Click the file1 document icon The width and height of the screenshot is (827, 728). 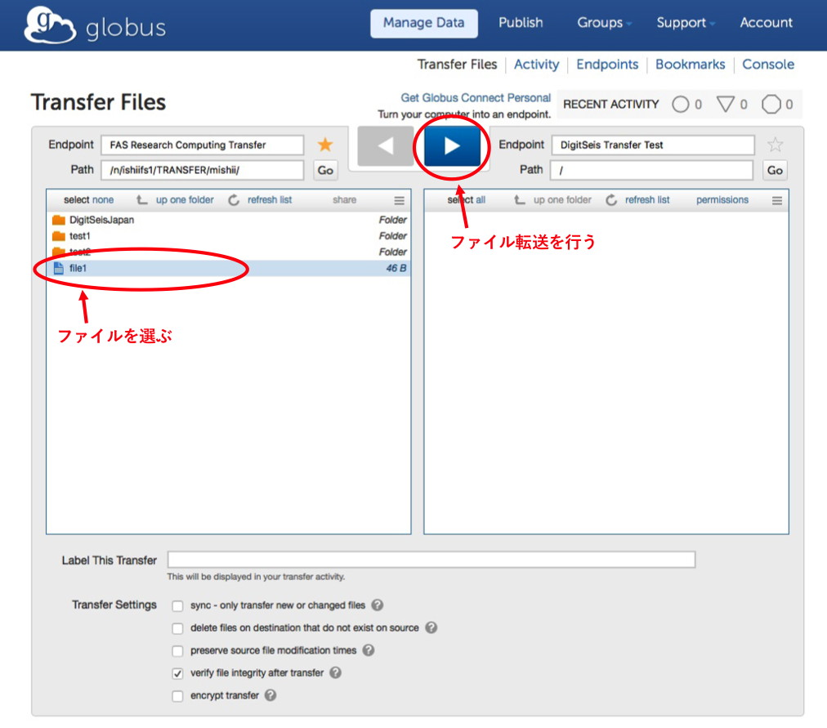(59, 268)
